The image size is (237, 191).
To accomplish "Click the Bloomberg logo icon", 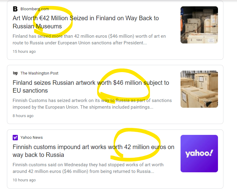I will pyautogui.click(x=15, y=9).
